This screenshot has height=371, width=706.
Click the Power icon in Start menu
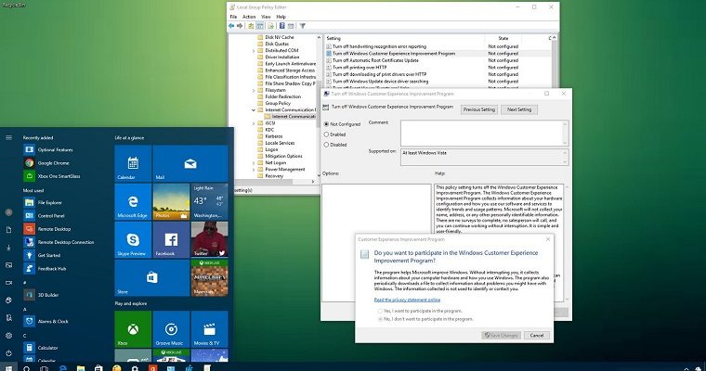(8, 353)
